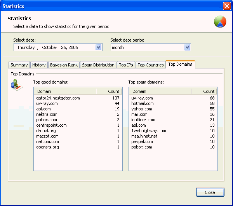
Task: Open the Select date dropdown arrow
Action: (x=98, y=47)
